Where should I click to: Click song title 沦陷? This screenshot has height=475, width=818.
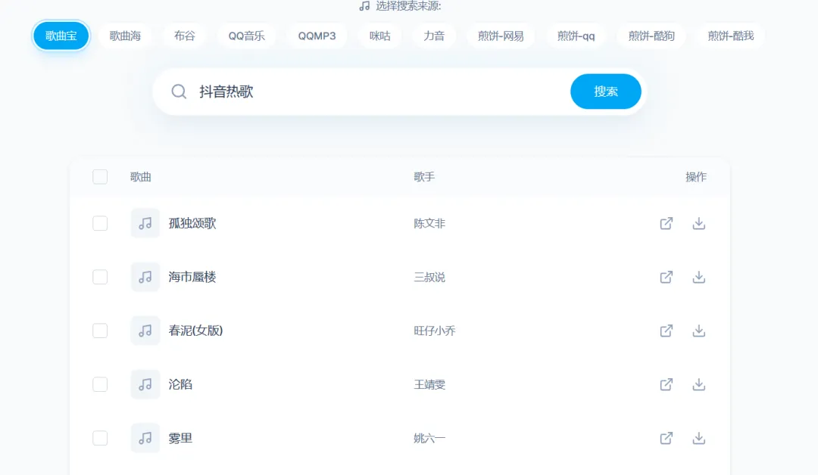pos(180,384)
